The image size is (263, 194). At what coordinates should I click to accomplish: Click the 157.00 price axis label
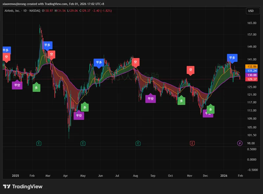pyautogui.click(x=252, y=35)
